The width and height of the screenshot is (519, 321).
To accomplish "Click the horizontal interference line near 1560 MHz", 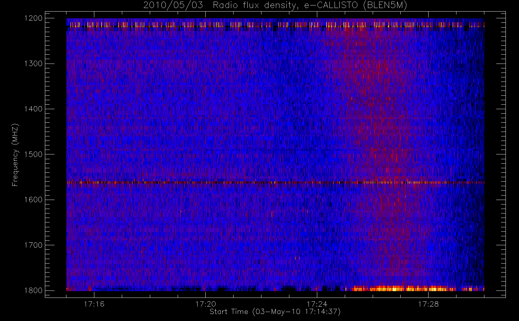I will (275, 182).
